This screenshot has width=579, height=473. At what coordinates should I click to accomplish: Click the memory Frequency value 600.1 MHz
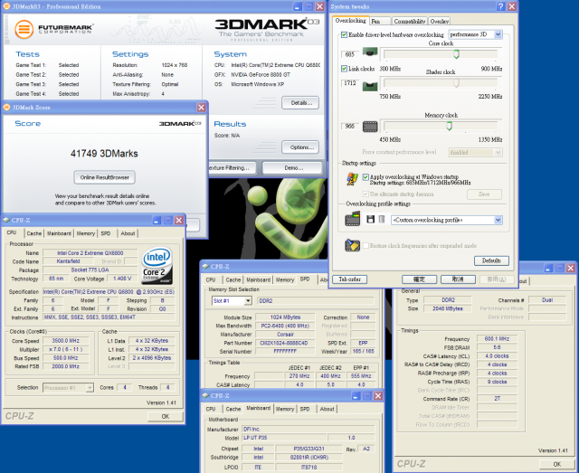pyautogui.click(x=497, y=338)
